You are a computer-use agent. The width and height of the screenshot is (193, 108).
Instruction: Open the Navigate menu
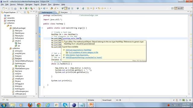coord(29,4)
